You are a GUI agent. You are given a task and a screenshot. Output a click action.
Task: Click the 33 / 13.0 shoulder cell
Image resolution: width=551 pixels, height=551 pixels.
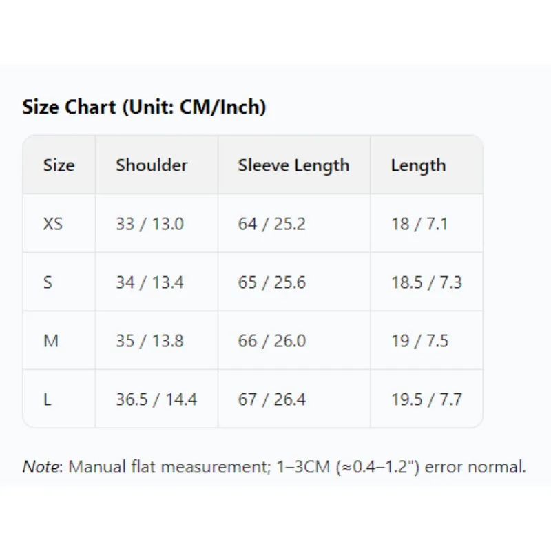coord(149,224)
